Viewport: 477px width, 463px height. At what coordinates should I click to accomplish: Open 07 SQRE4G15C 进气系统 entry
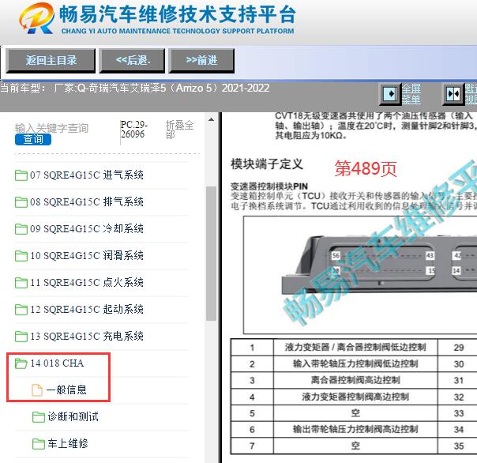87,175
